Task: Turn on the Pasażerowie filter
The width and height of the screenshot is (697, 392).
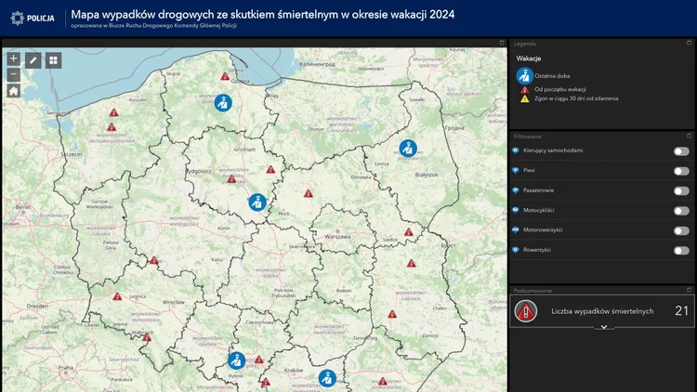Action: [681, 191]
